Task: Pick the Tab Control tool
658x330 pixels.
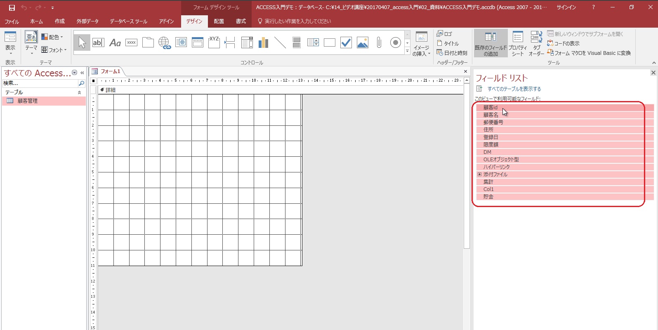Action: 148,42
